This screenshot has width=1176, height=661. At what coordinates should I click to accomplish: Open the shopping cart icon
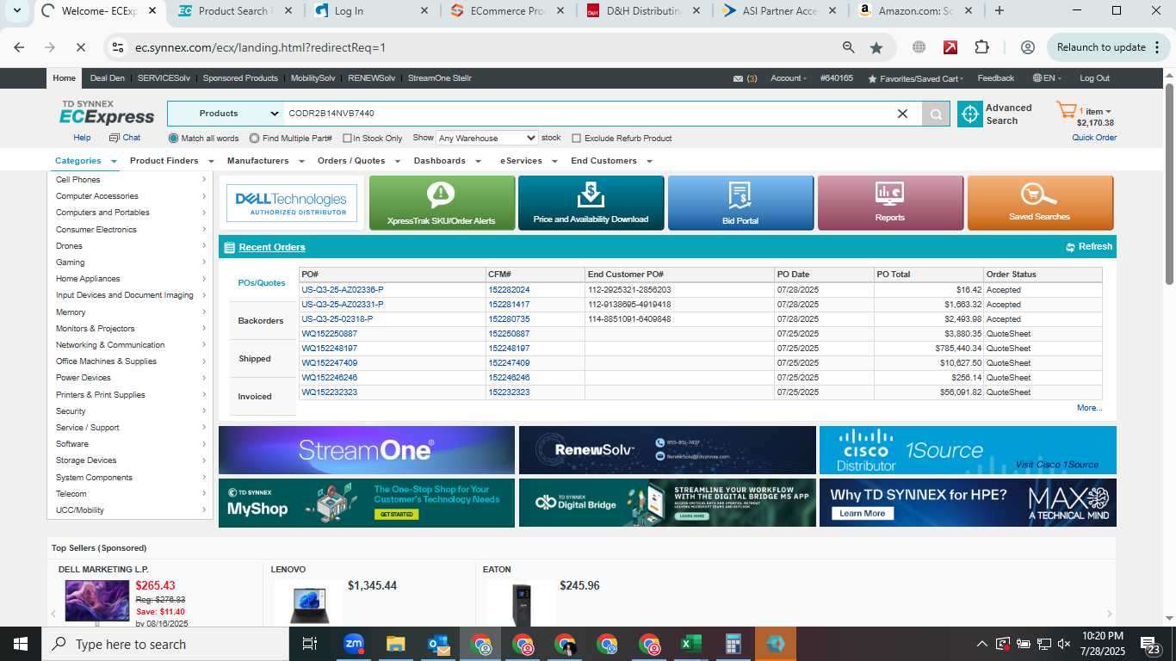[x=1066, y=110]
